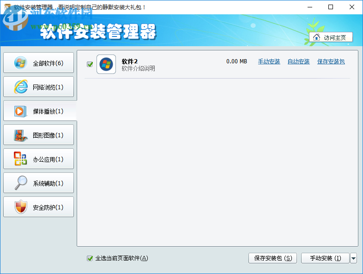Select the 媒体播放(1) category tab
The image size is (363, 274).
pos(40,111)
